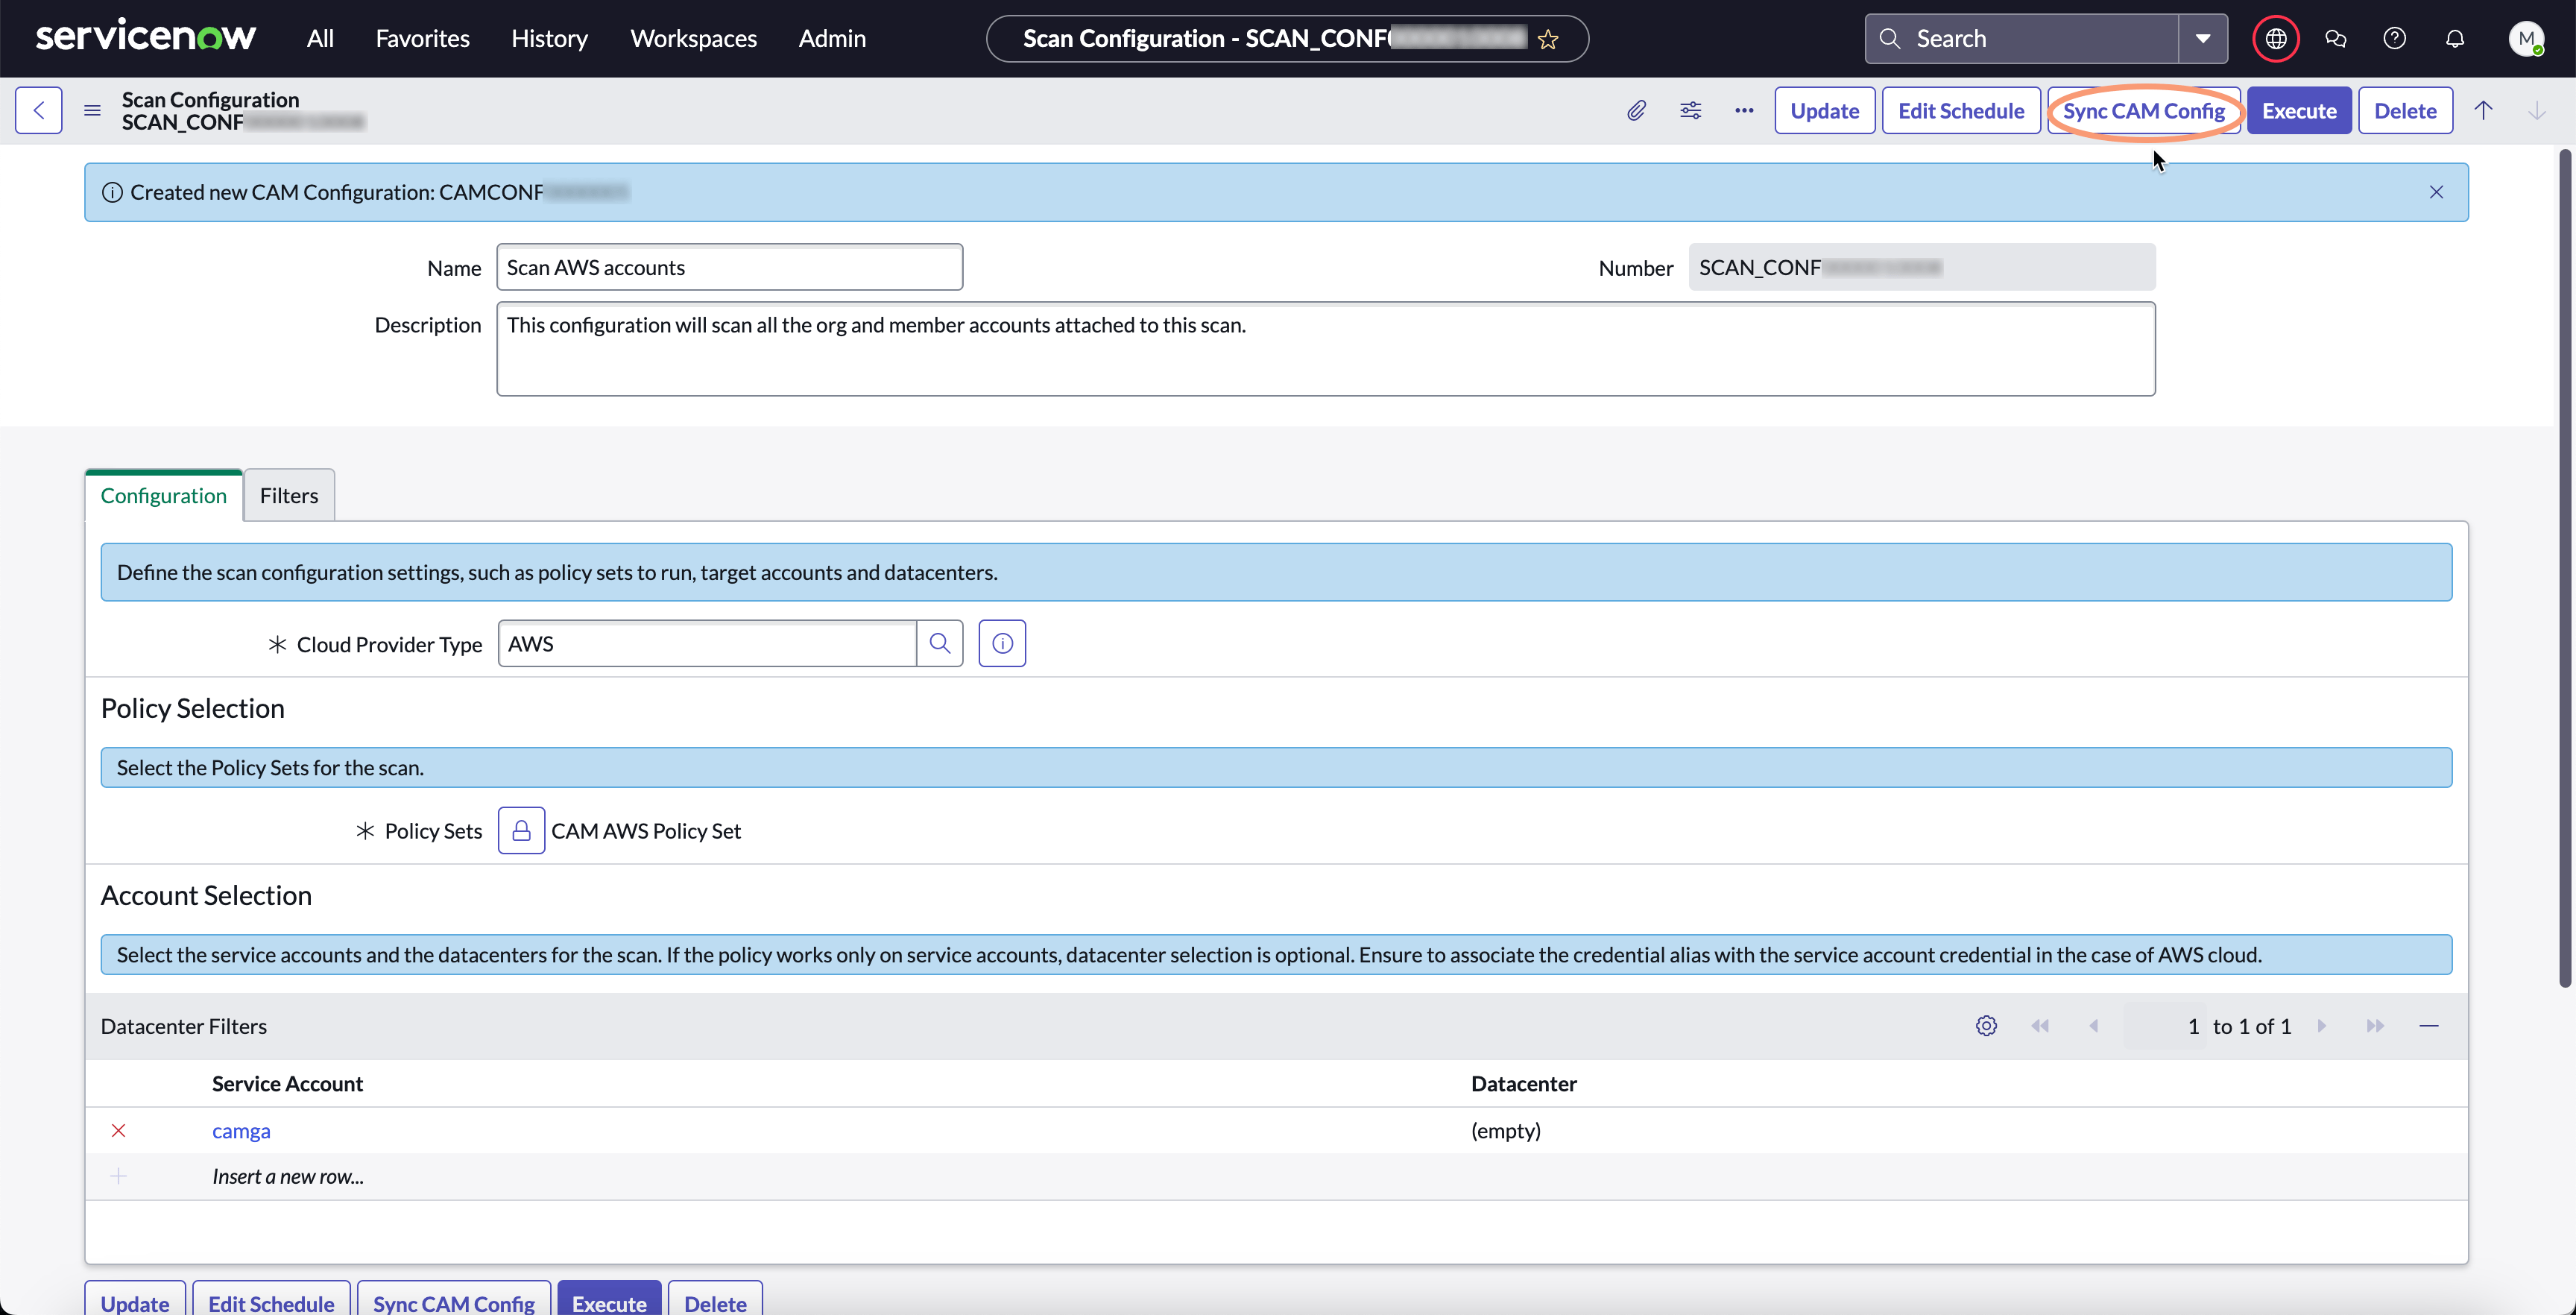Open the Admin menu
The height and width of the screenshot is (1315, 2576).
[x=832, y=38]
